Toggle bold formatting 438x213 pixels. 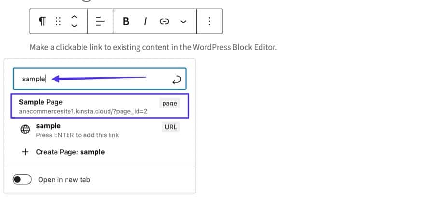(x=126, y=21)
